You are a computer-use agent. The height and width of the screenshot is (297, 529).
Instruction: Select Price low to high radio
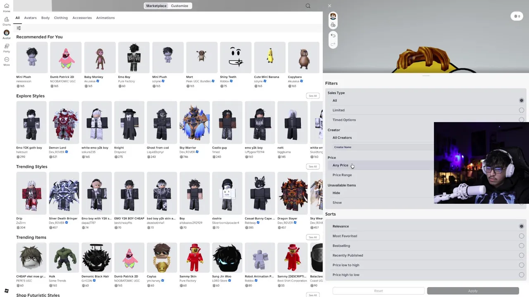pos(522,265)
